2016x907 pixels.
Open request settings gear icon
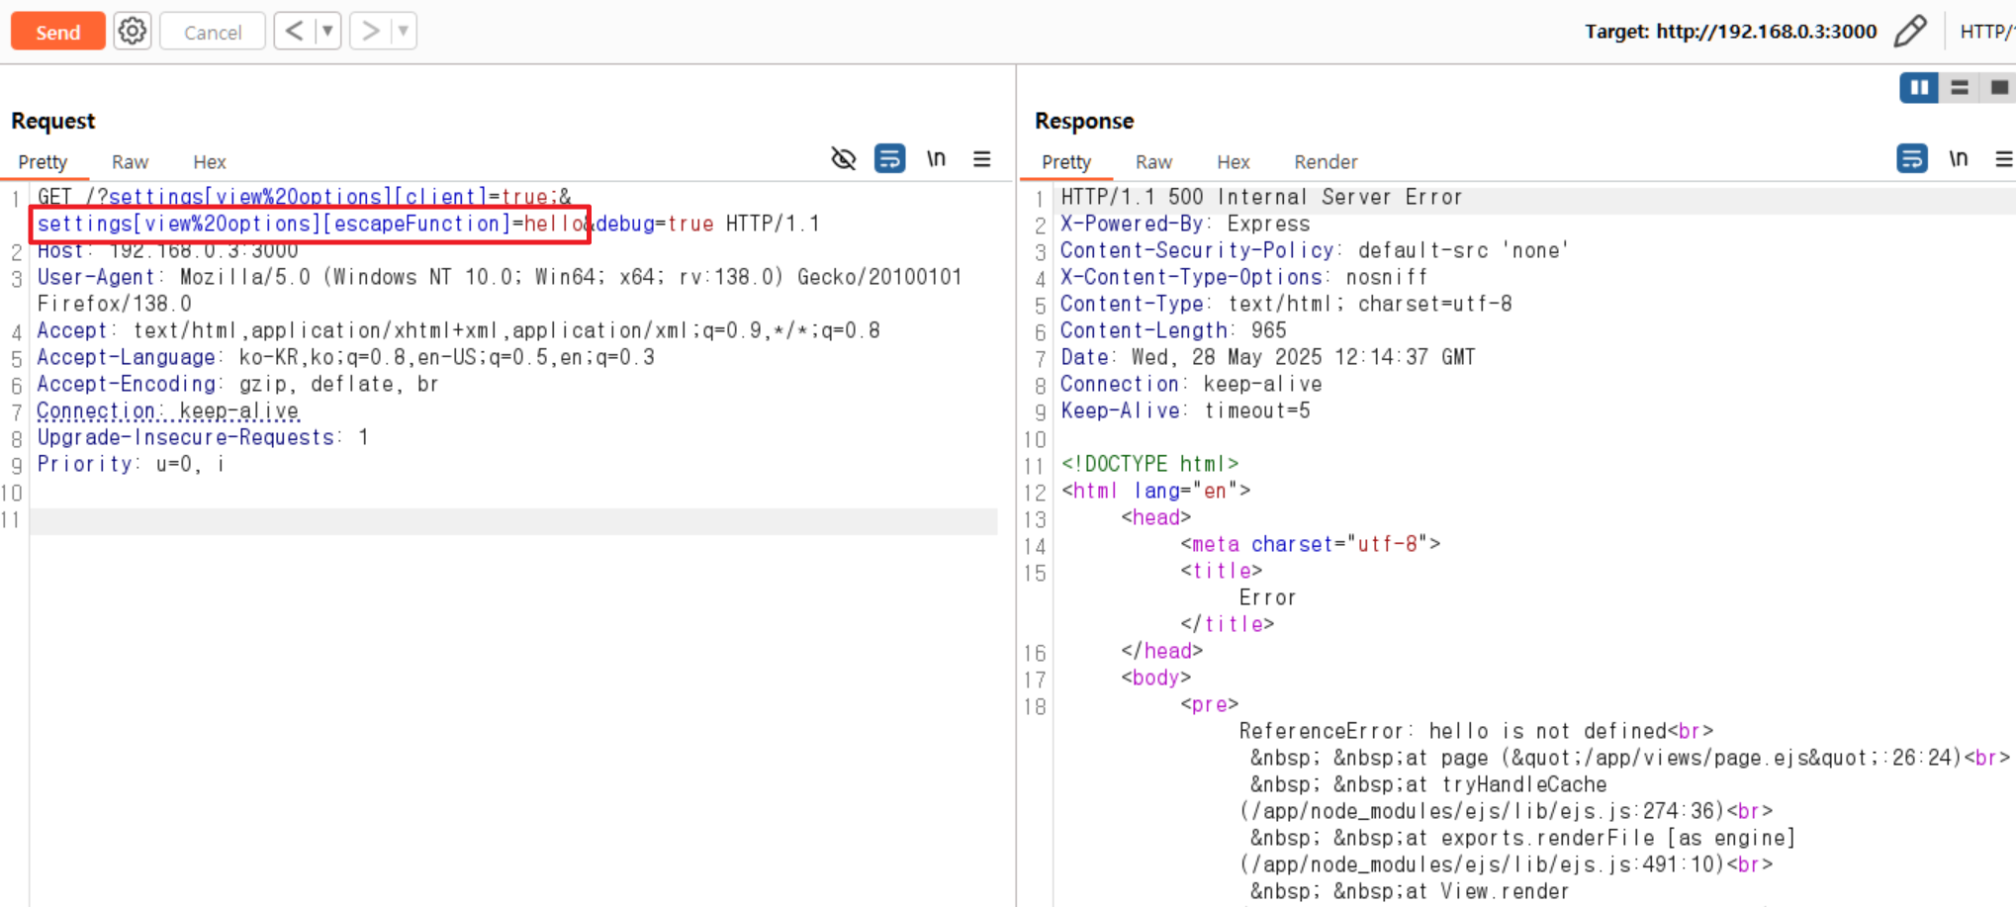click(133, 32)
